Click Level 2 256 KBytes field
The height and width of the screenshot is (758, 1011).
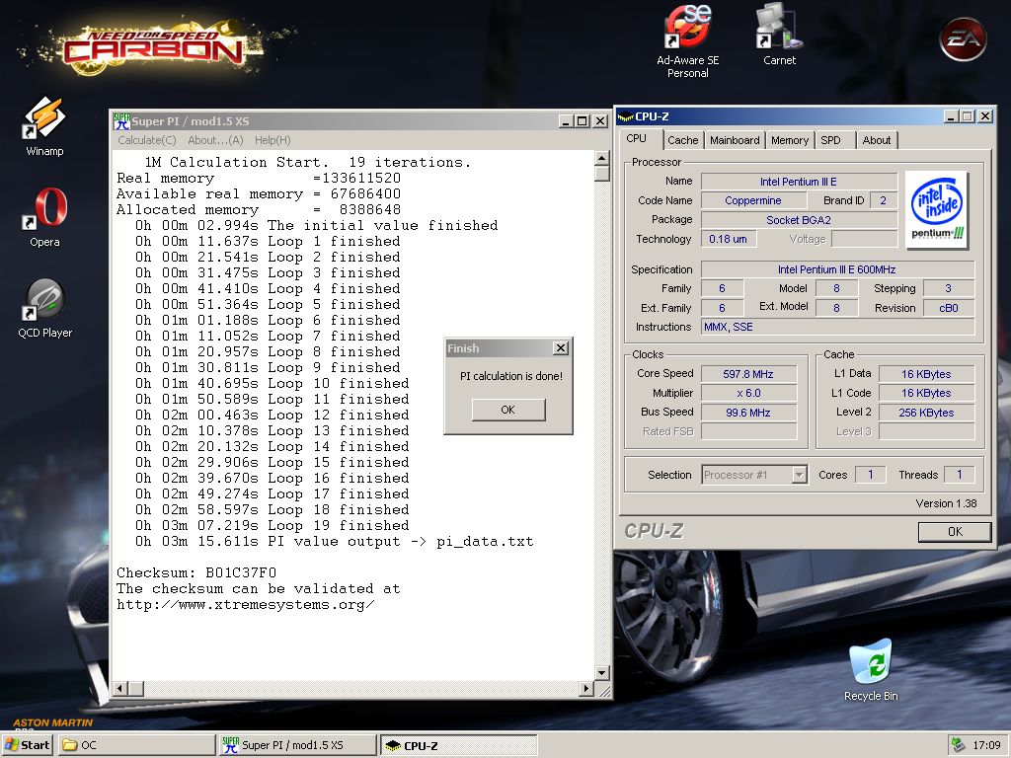(926, 413)
